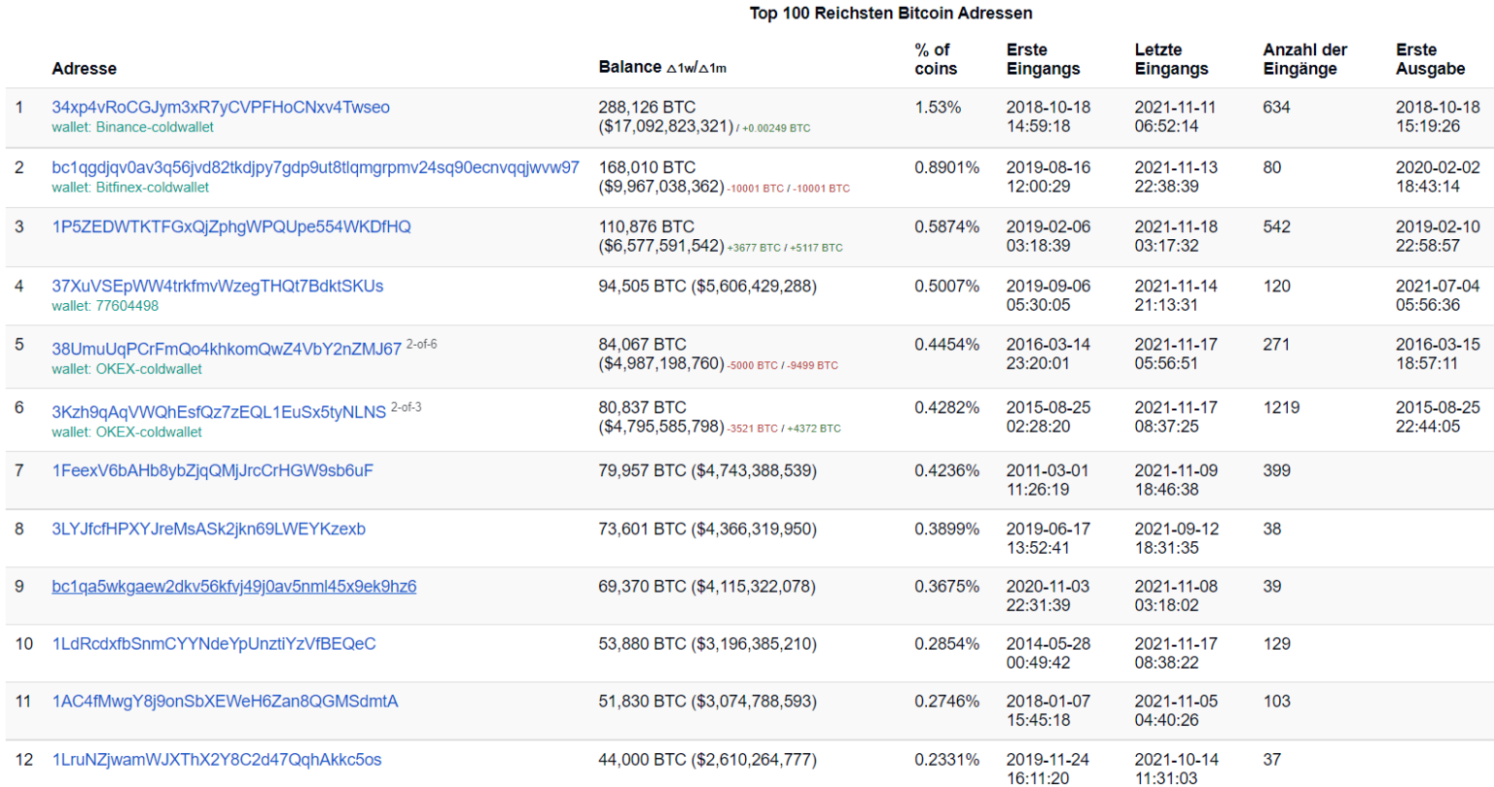
Task: Open address 38UmuUqPCrFmQo4khkomQwZ4VbY2nZMJ67
Action: tap(227, 348)
